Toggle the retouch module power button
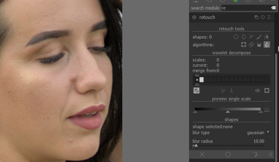The image size is (279, 162). [194, 17]
